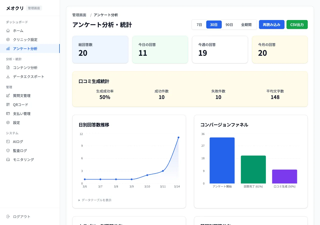Click the 3/11 data point on line chart
The image size is (320, 225).
(163, 171)
